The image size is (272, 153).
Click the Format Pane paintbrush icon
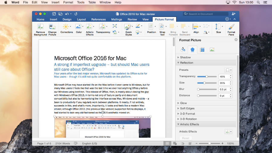(231, 27)
